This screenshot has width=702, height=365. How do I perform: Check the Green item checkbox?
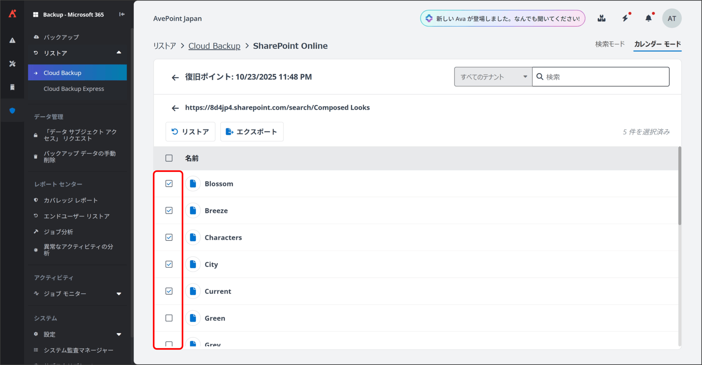click(169, 318)
